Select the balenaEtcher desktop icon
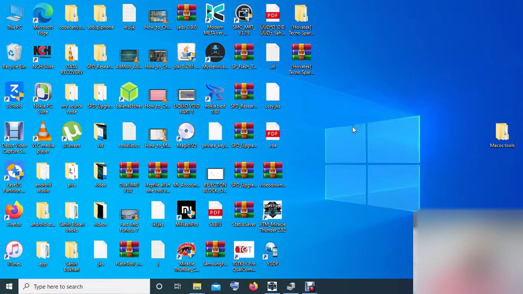 129,96
